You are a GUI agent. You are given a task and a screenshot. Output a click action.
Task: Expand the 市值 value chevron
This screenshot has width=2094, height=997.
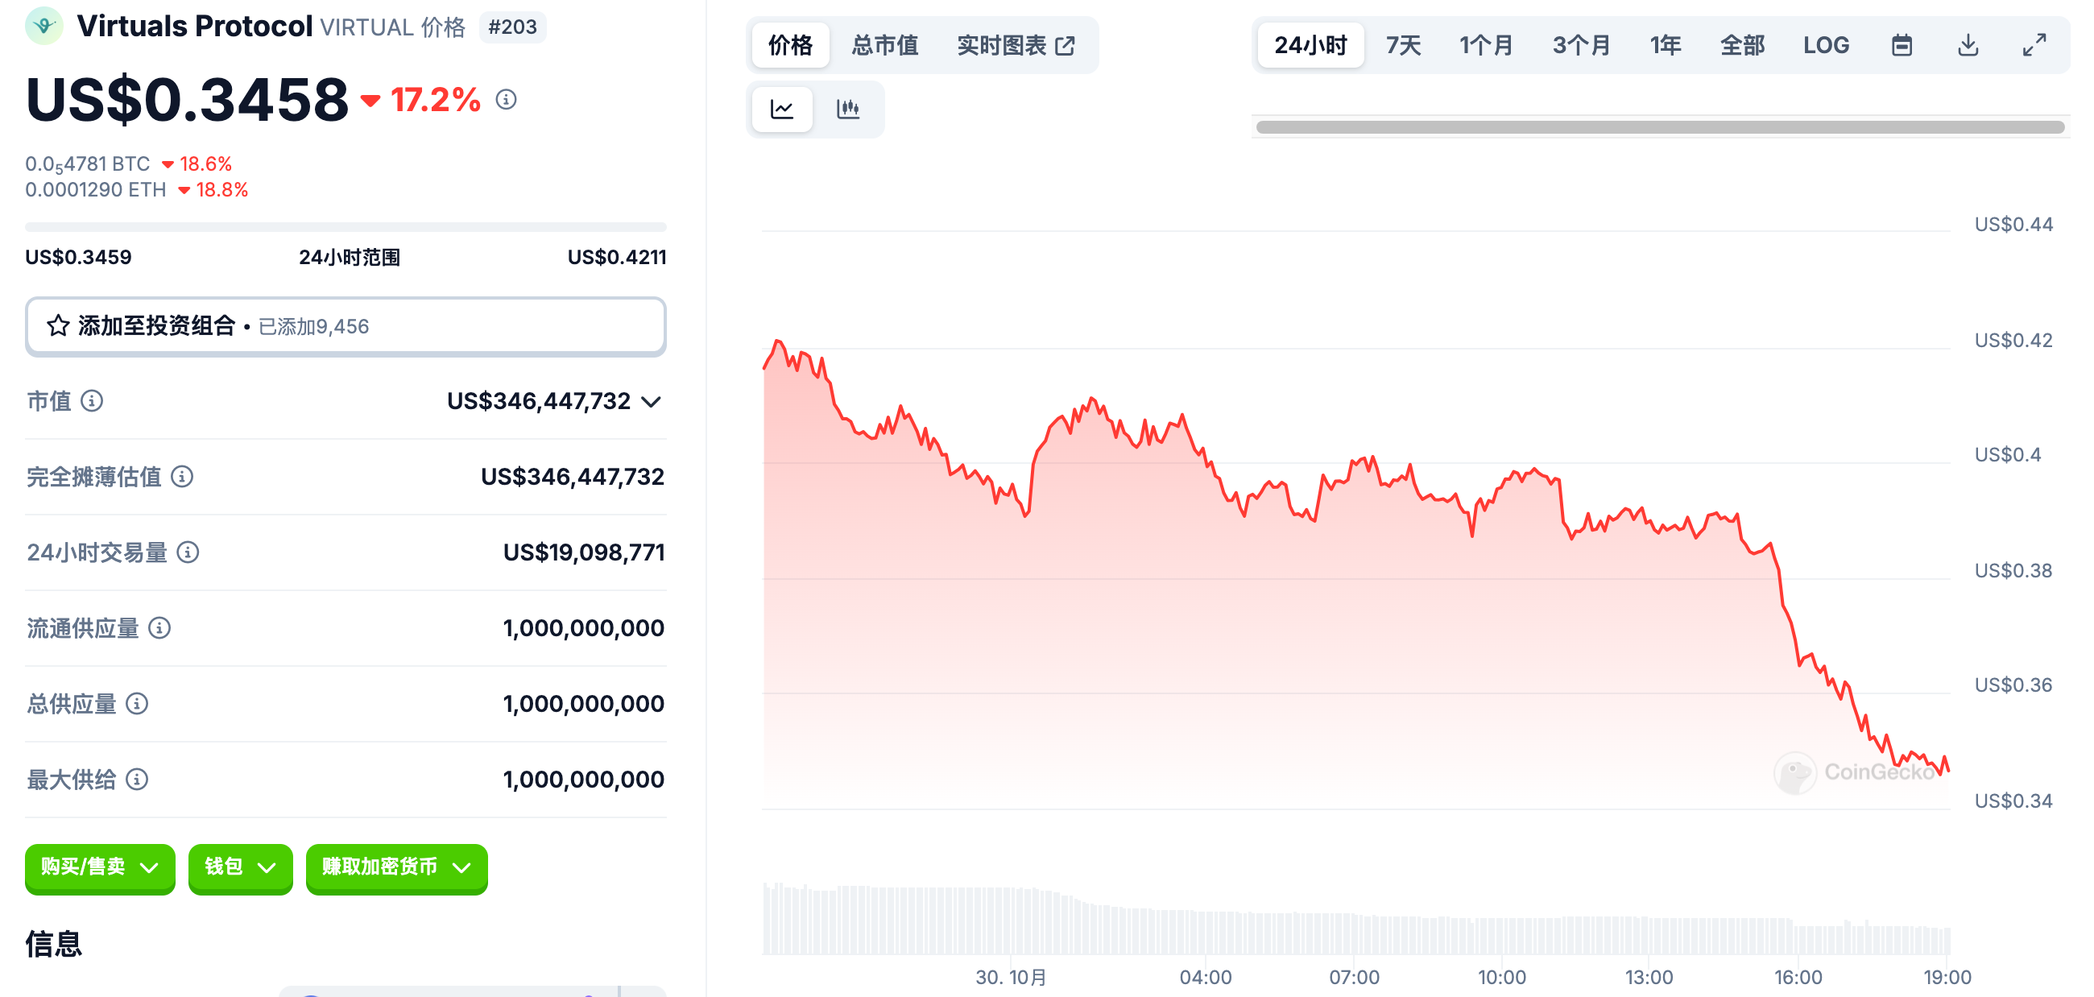click(x=651, y=401)
